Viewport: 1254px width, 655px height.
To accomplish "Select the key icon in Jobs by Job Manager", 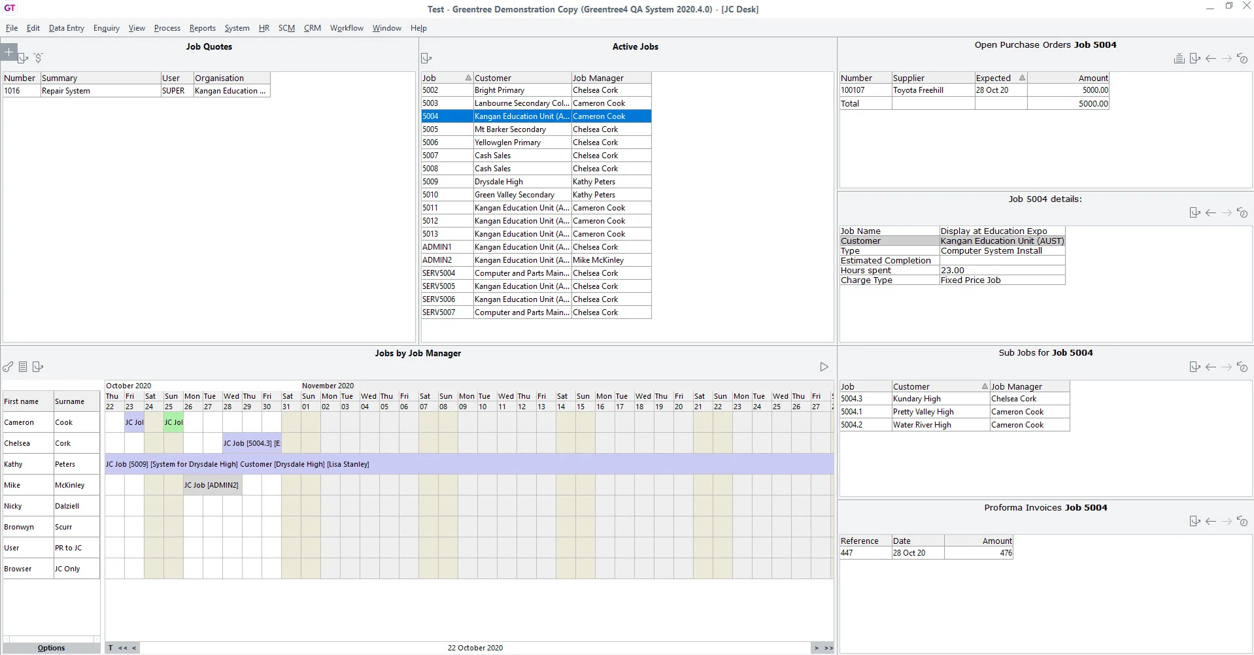I will [8, 367].
